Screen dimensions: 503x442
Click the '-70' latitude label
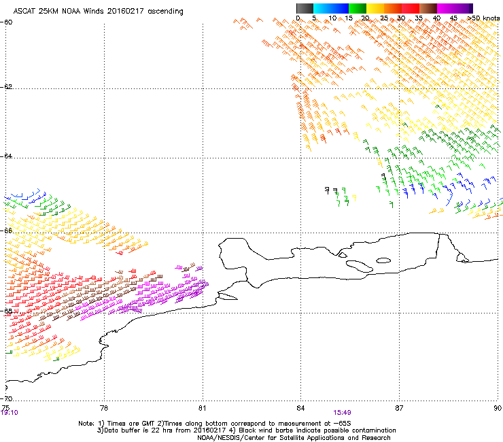tap(6, 398)
